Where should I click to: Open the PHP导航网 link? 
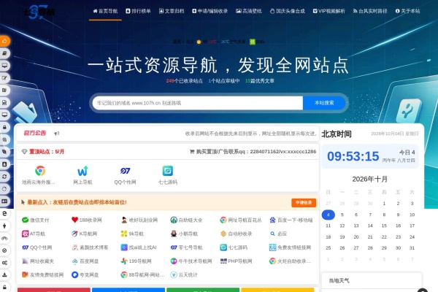point(236,261)
